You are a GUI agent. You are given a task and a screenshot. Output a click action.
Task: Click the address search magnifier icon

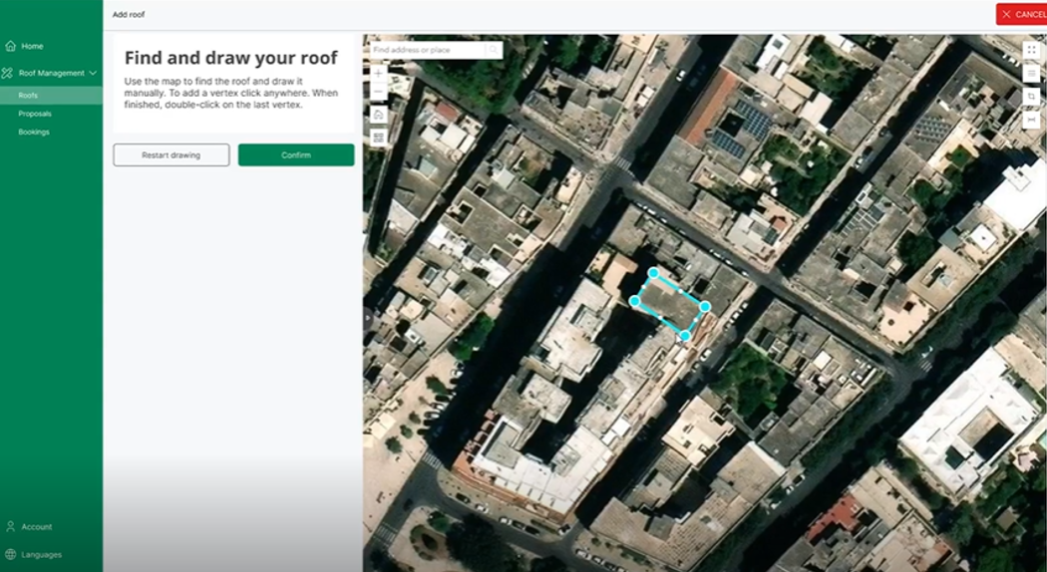[494, 50]
